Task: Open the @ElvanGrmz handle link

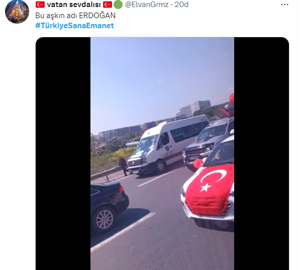Action: pos(147,5)
